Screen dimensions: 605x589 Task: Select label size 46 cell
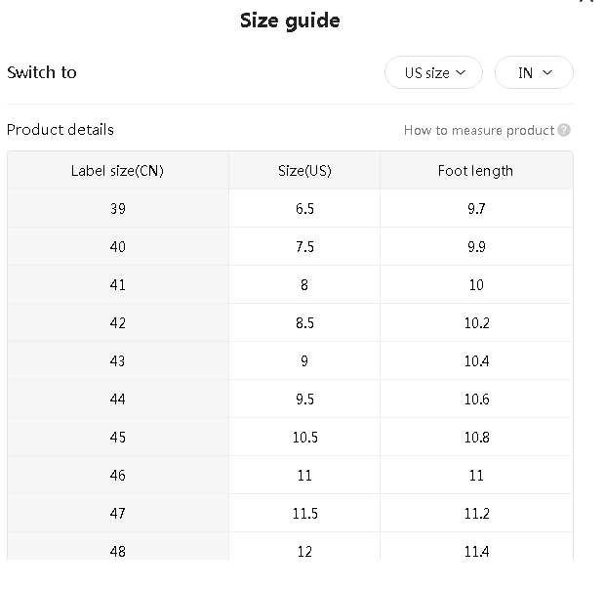tap(117, 476)
